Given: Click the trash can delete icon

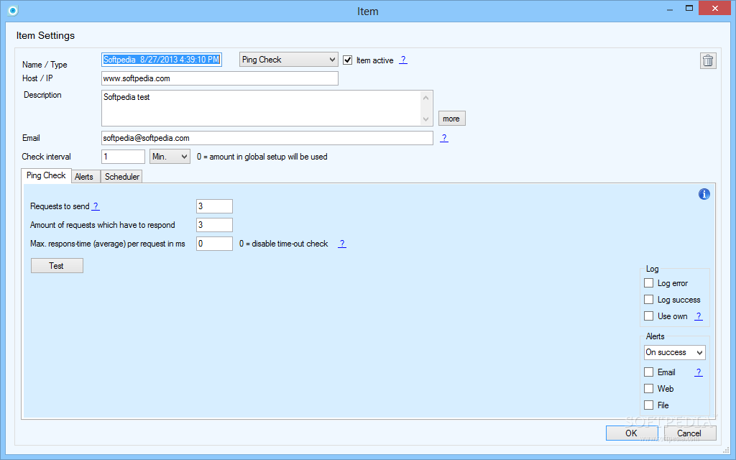Looking at the screenshot, I should click(x=708, y=60).
